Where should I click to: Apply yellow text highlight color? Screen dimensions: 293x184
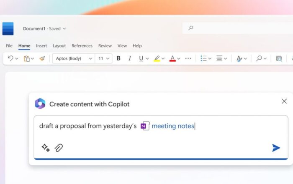tap(157, 59)
